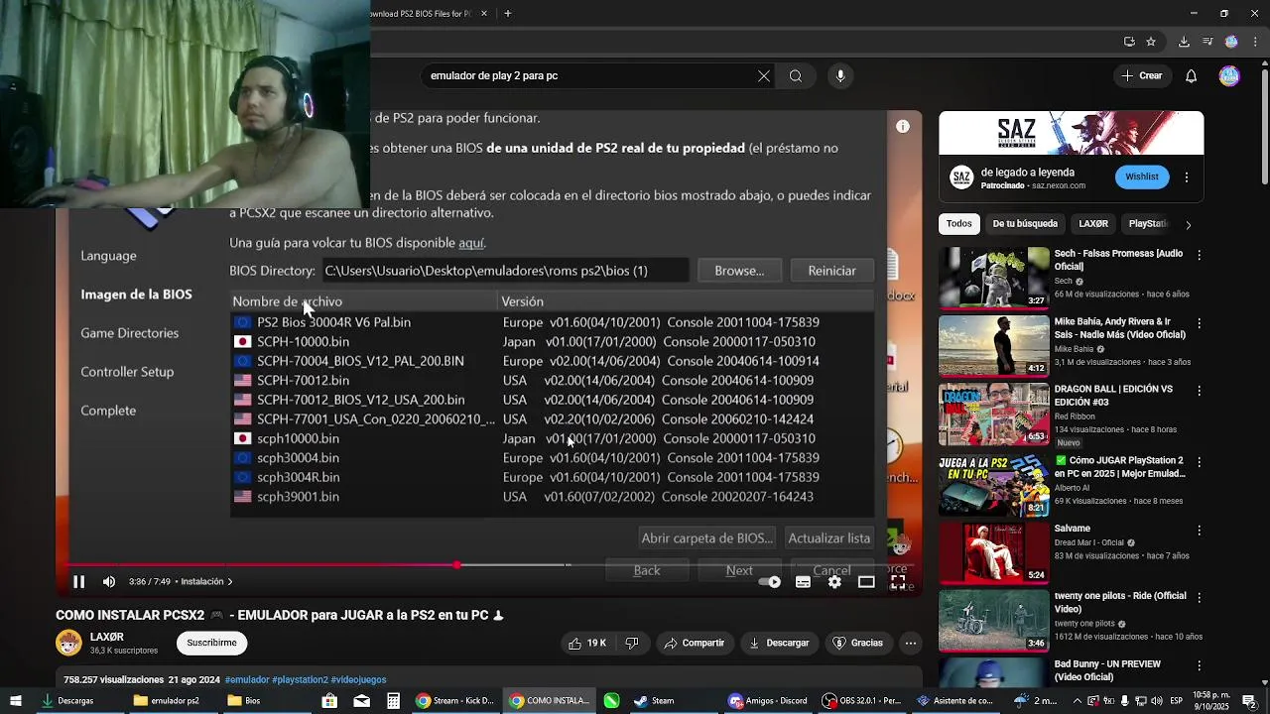The image size is (1270, 714).
Task: Clear the YouTube search field
Action: (764, 76)
